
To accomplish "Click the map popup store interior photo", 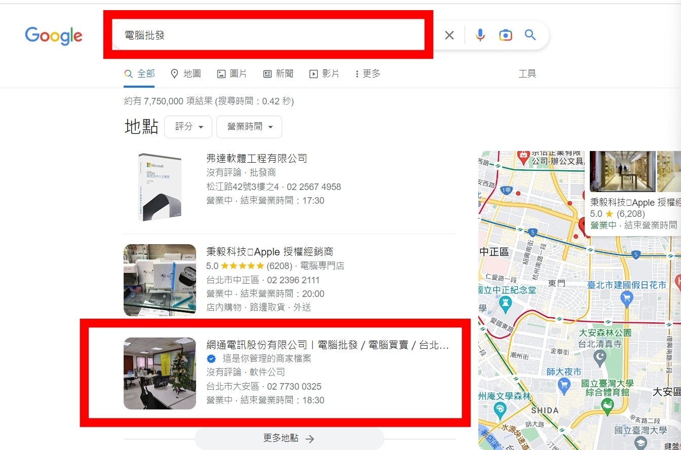I will coord(622,171).
